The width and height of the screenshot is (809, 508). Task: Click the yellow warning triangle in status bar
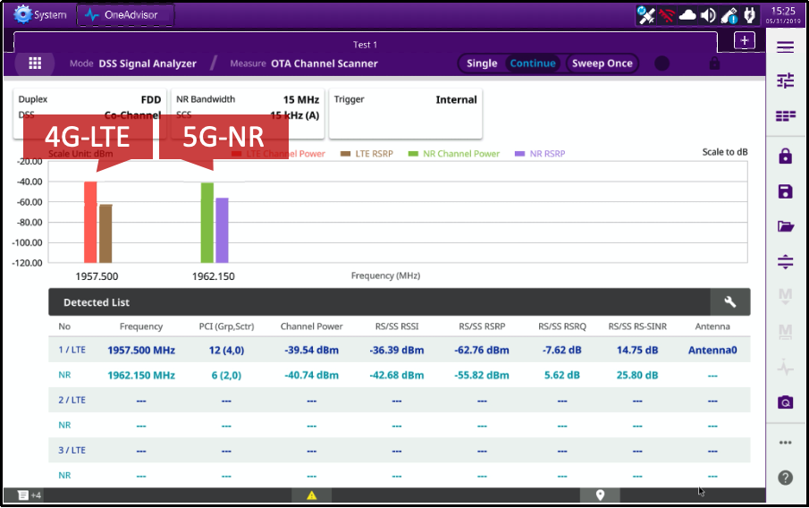(x=312, y=495)
